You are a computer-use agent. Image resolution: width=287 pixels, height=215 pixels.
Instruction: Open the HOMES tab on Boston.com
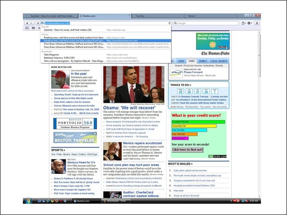[x=203, y=61]
